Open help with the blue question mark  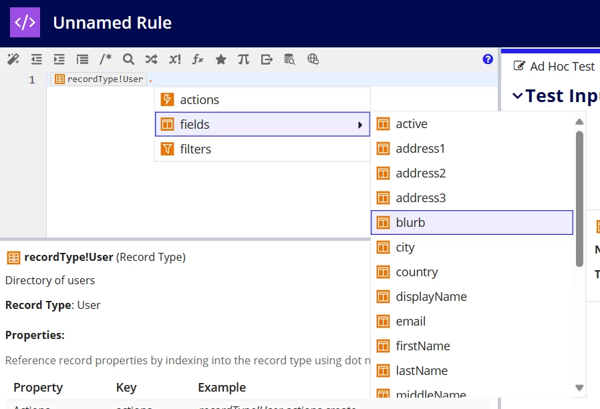[x=488, y=59]
